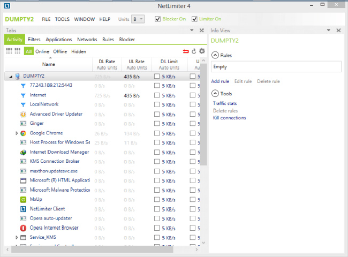Open the Traffic stats link
Viewport: 348px width, 257px height.
[225, 103]
